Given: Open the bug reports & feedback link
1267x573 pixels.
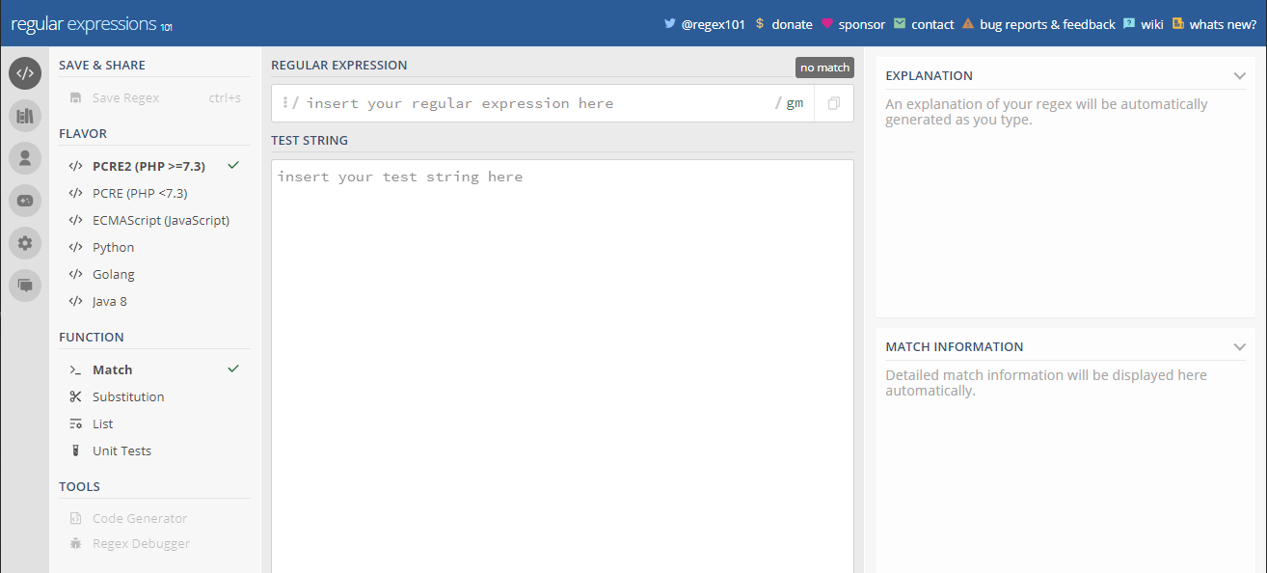Looking at the screenshot, I should tap(1045, 24).
